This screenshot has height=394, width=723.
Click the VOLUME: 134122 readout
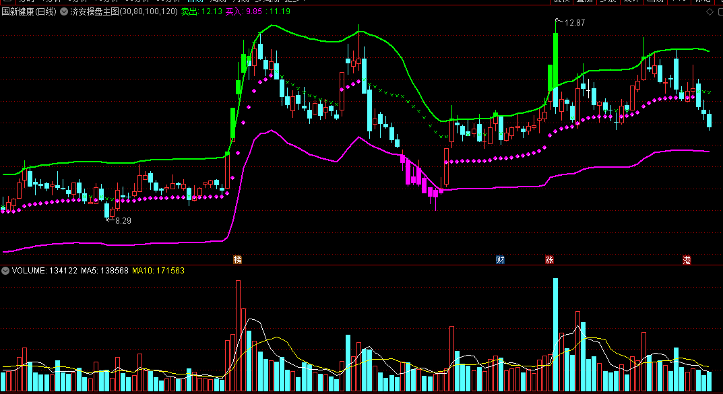44,271
